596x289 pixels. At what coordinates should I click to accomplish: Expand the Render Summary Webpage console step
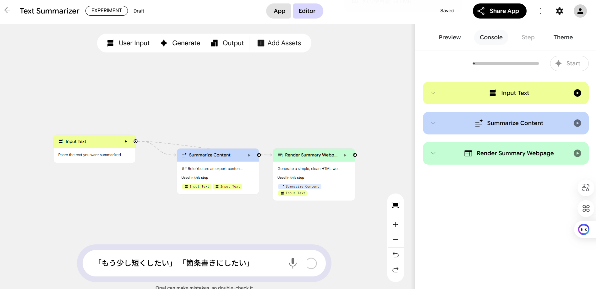click(x=433, y=153)
